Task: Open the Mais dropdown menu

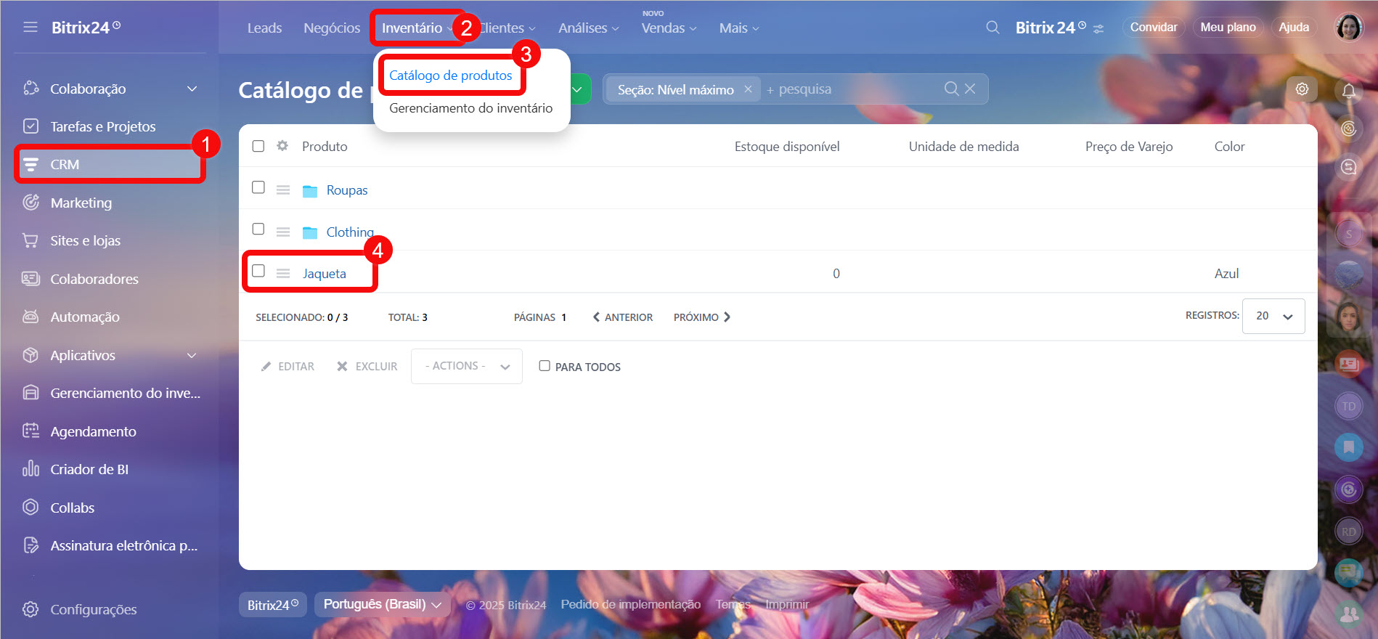Action: coord(739,28)
